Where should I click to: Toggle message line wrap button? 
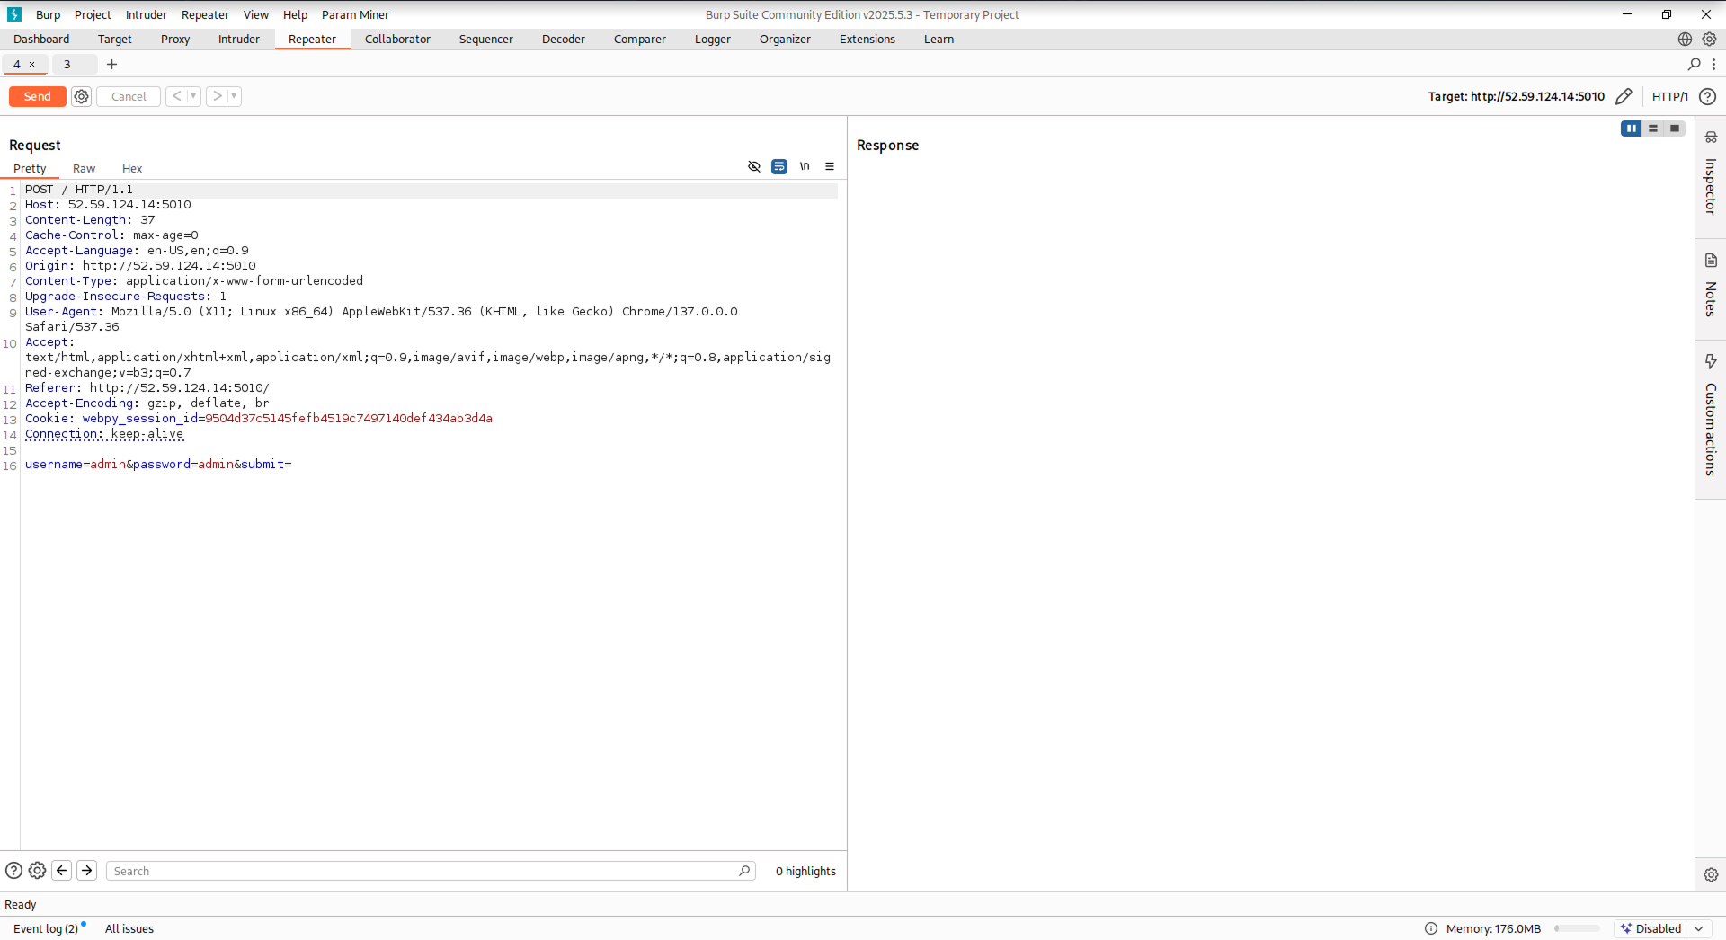(779, 166)
